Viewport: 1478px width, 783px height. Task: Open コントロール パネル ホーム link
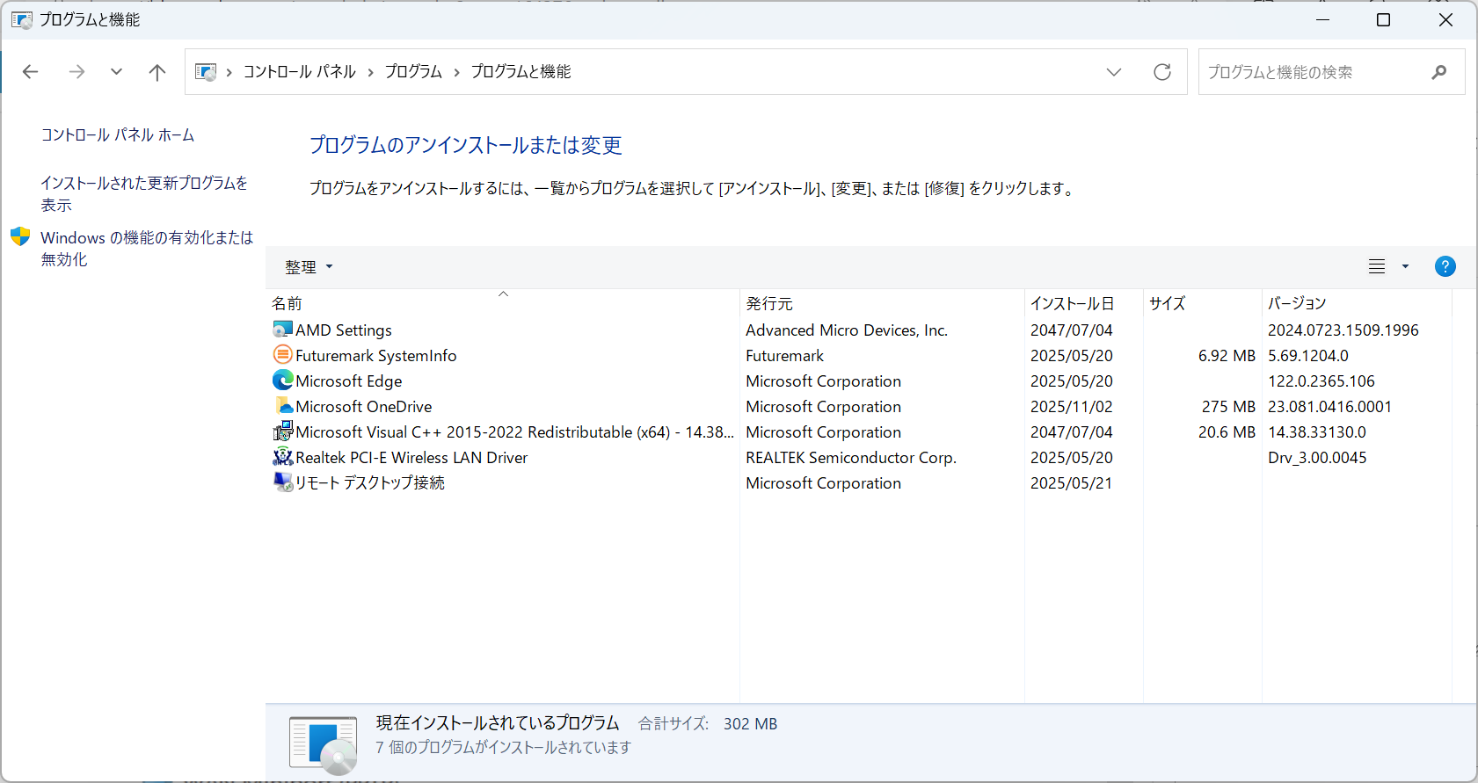coord(118,135)
